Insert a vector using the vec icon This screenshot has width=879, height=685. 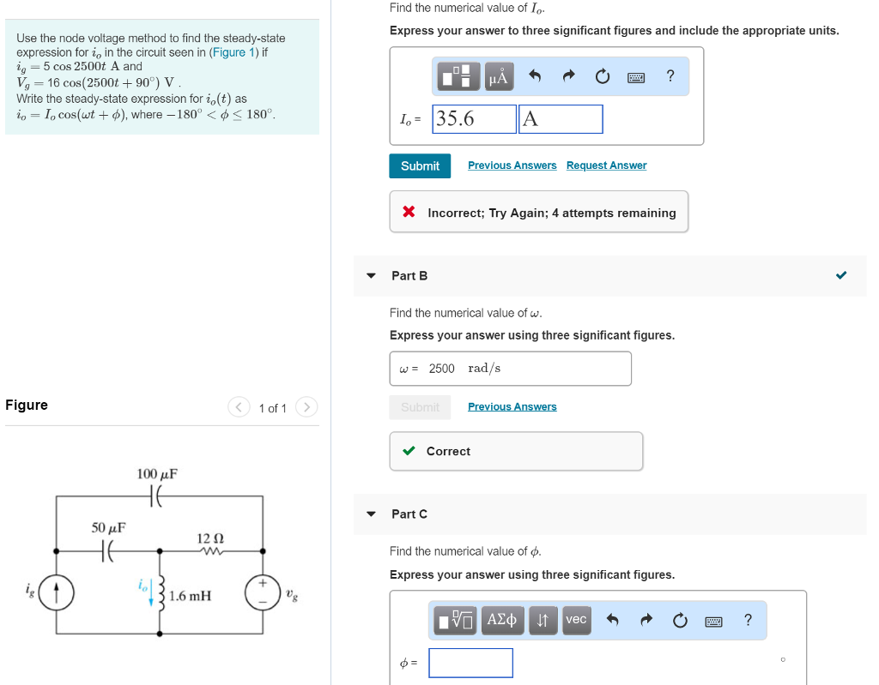coord(576,620)
